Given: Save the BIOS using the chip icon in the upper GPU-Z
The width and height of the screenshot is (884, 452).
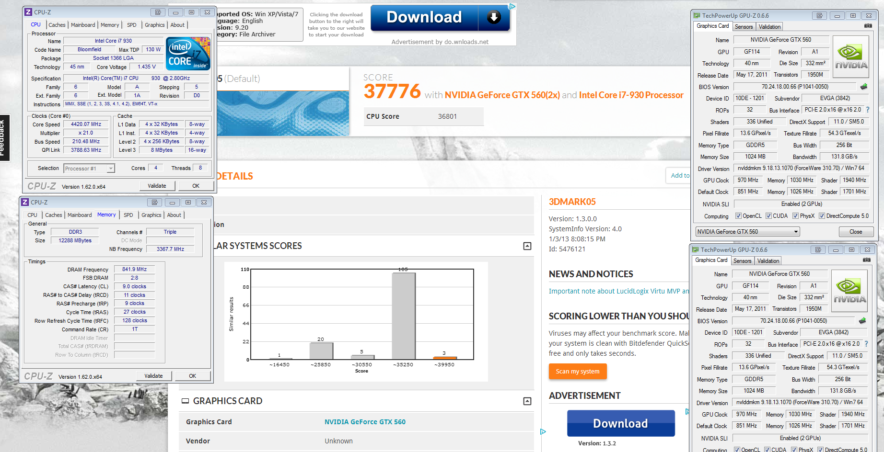Looking at the screenshot, I should [864, 87].
